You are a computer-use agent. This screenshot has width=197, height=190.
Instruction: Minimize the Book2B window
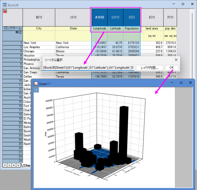(x=174, y=4)
